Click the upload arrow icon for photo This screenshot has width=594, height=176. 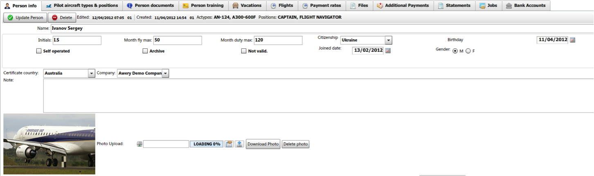click(x=239, y=144)
